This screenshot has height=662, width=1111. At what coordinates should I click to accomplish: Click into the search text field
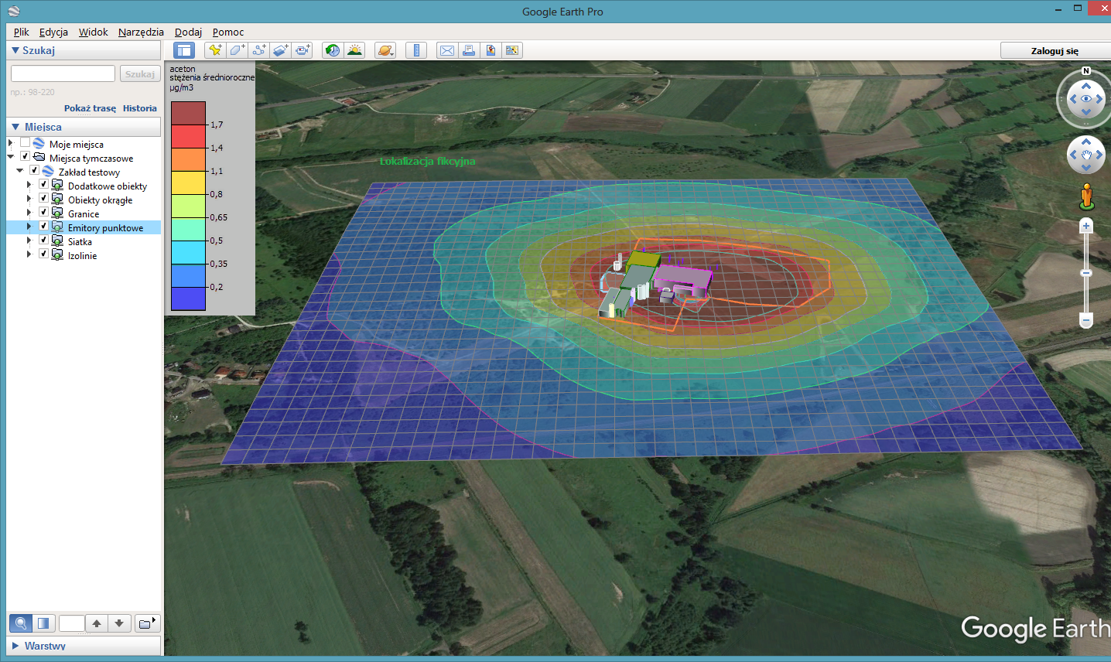[63, 73]
